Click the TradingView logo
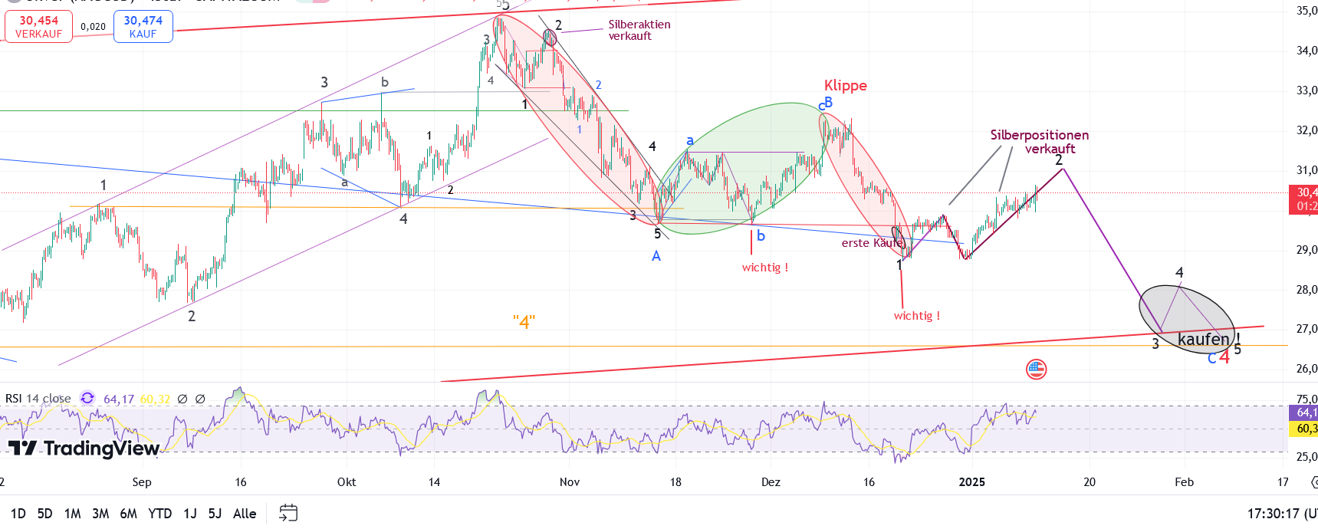The width and height of the screenshot is (1318, 529). coord(84,448)
